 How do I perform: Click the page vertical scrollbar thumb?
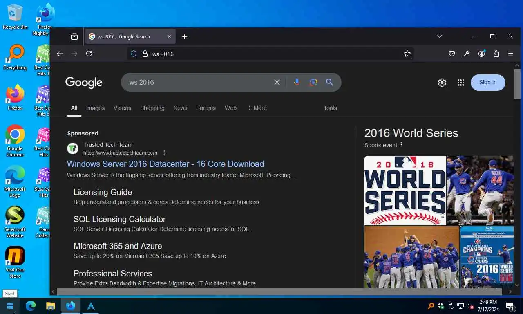click(517, 84)
